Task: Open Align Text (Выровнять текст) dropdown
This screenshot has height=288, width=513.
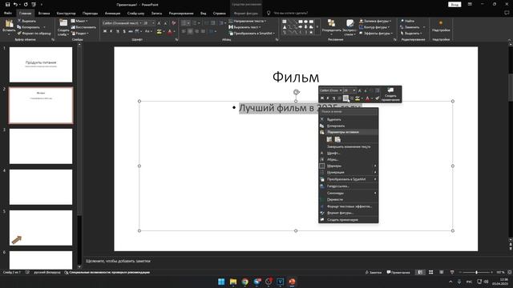Action: tap(244, 27)
